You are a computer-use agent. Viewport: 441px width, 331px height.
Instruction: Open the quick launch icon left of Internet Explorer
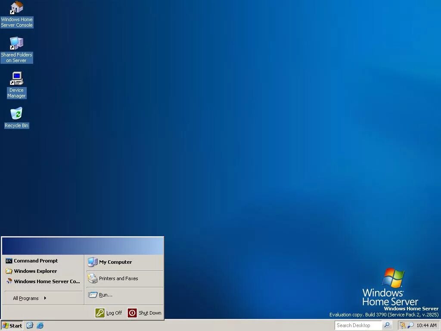[30, 326]
